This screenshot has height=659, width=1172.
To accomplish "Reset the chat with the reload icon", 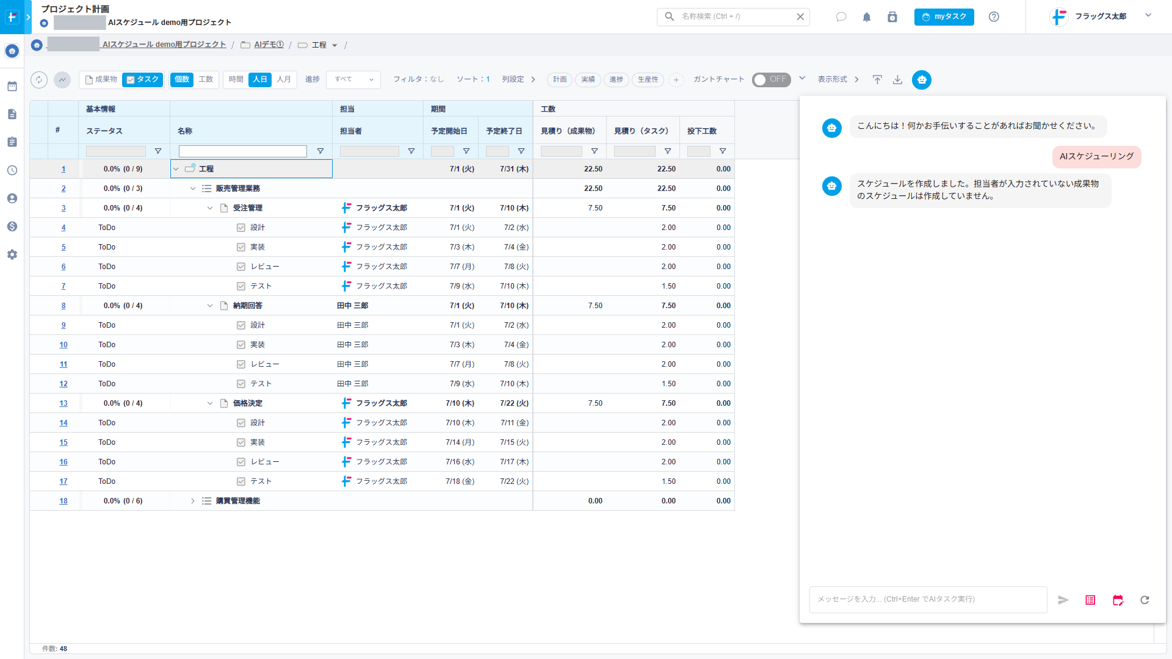I will click(1145, 600).
